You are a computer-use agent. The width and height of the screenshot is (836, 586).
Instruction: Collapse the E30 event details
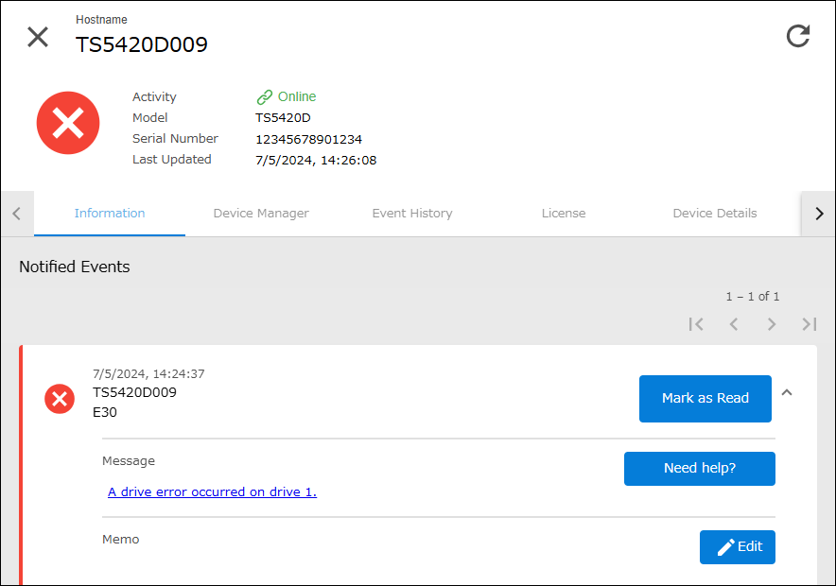tap(787, 393)
